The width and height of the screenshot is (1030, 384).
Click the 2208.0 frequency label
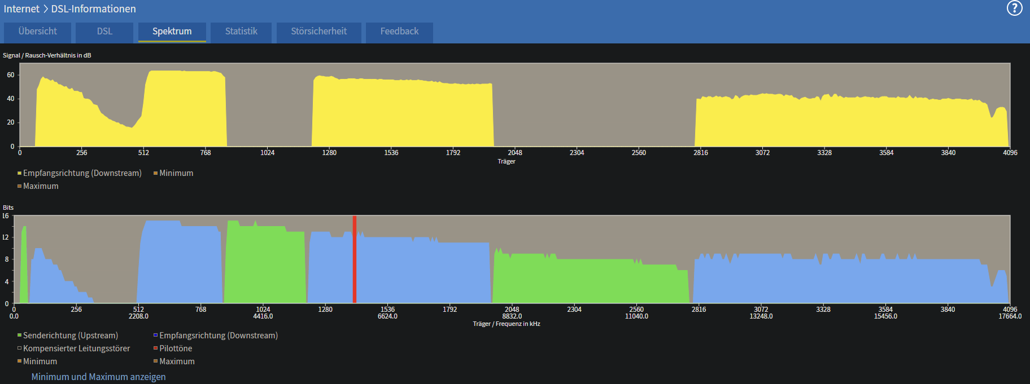pyautogui.click(x=138, y=316)
